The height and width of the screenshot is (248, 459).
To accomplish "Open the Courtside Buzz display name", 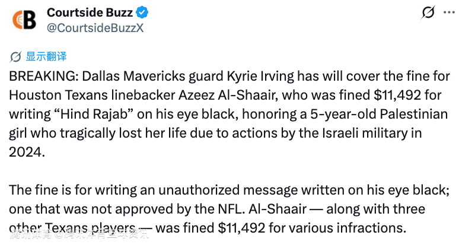I will [90, 12].
